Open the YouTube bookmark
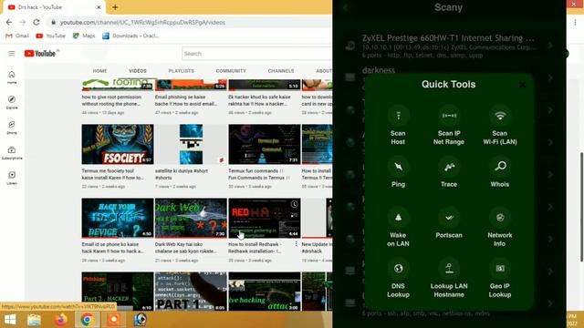Screen dimensions: 584x328 click(x=51, y=36)
